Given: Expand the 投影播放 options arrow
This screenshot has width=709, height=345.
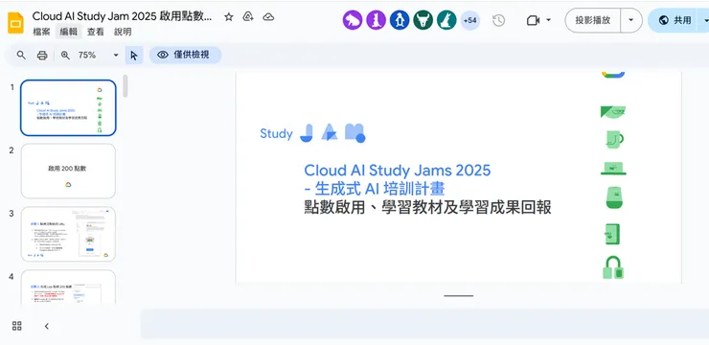Looking at the screenshot, I should pos(631,20).
